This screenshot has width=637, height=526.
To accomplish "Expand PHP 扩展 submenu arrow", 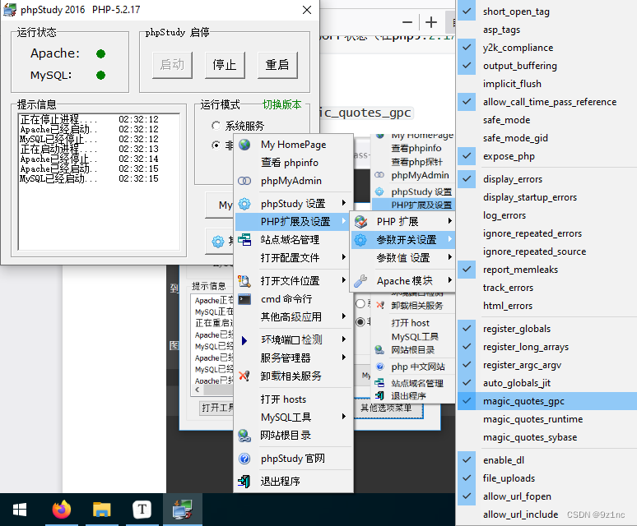I will [x=449, y=221].
